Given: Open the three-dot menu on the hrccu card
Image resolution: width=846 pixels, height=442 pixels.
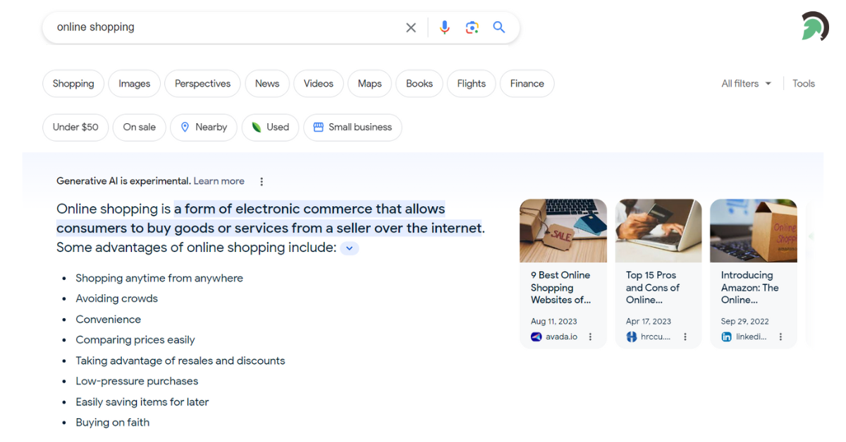Looking at the screenshot, I should click(685, 337).
